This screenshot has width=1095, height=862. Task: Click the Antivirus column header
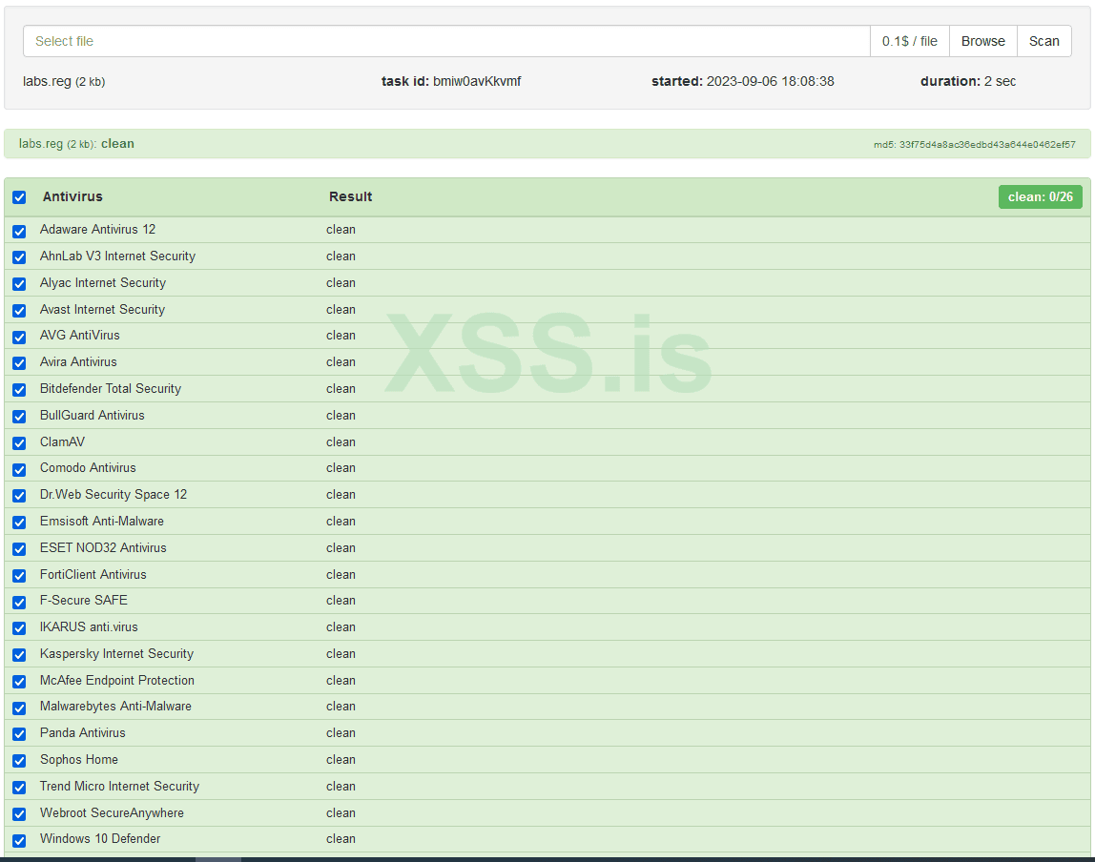click(x=72, y=196)
